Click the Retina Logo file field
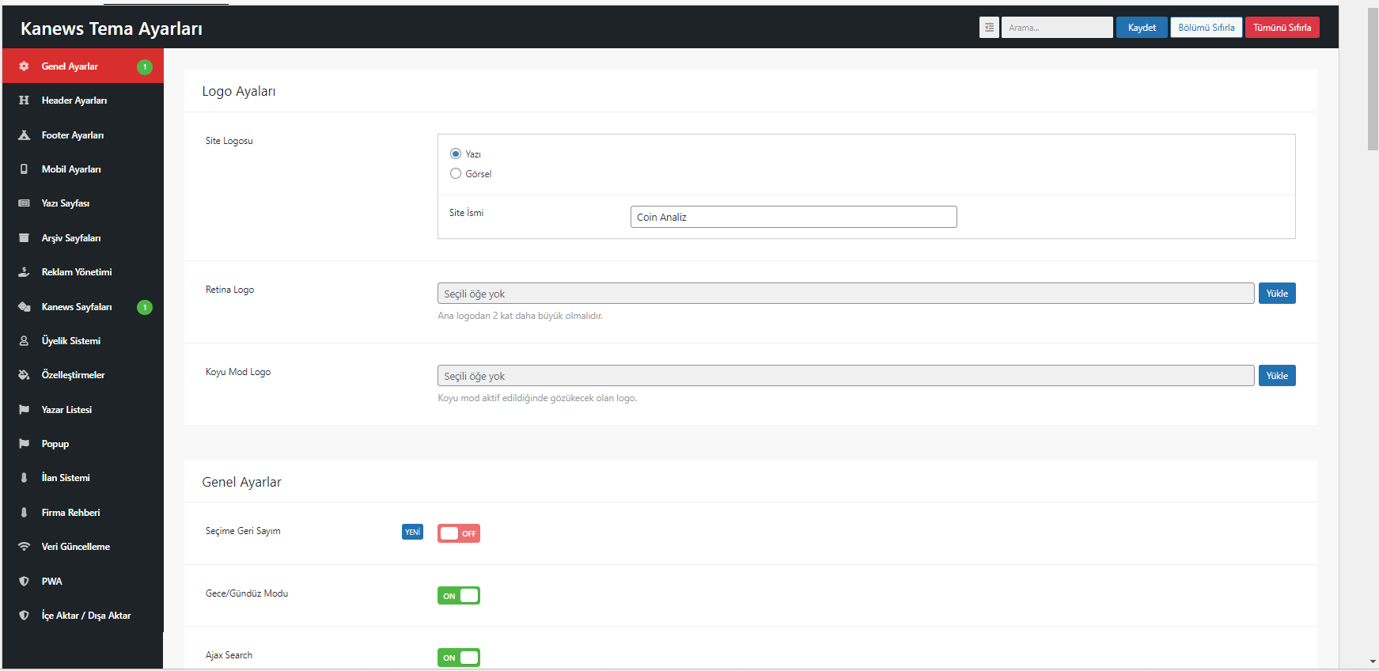 tap(846, 294)
